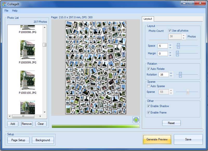Reset layout settings
The width and height of the screenshot is (208, 151).
(x=171, y=123)
